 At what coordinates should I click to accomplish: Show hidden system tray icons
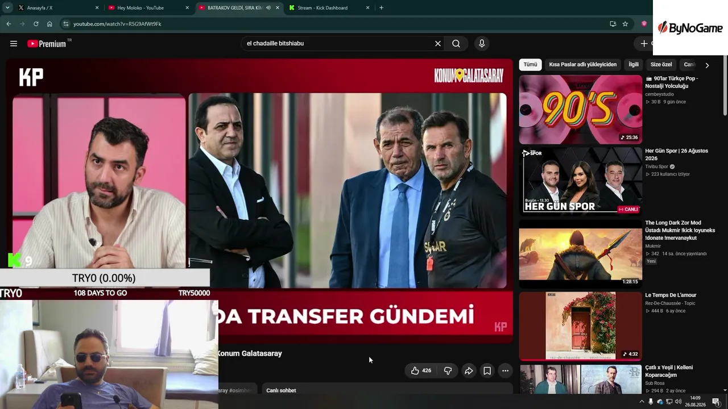(x=642, y=402)
